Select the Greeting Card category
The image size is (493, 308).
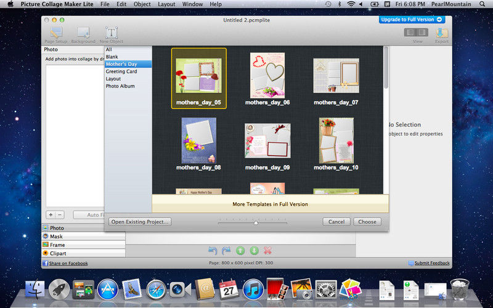pyautogui.click(x=128, y=71)
